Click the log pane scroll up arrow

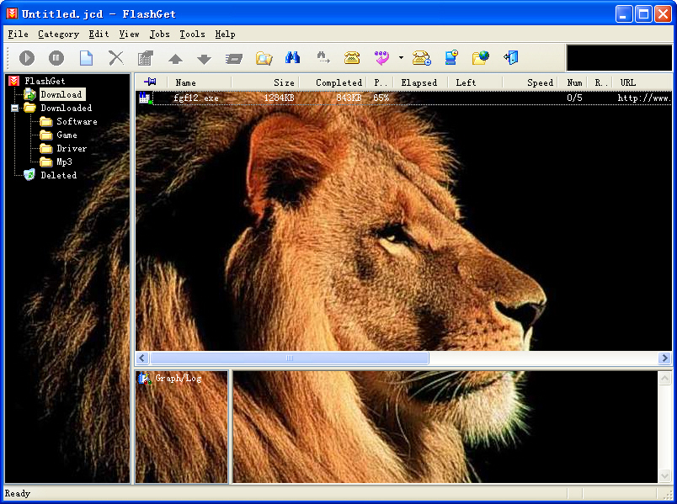665,379
